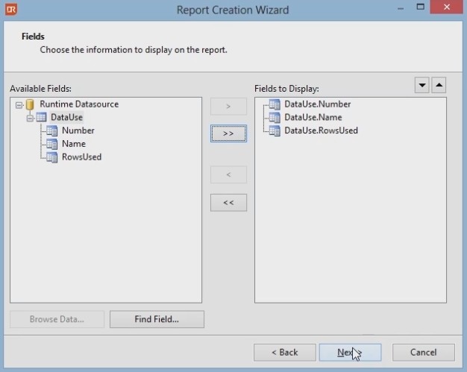Viewport: 467px width, 372px height.
Task: Collapse the DataUse table node
Action: click(x=30, y=118)
